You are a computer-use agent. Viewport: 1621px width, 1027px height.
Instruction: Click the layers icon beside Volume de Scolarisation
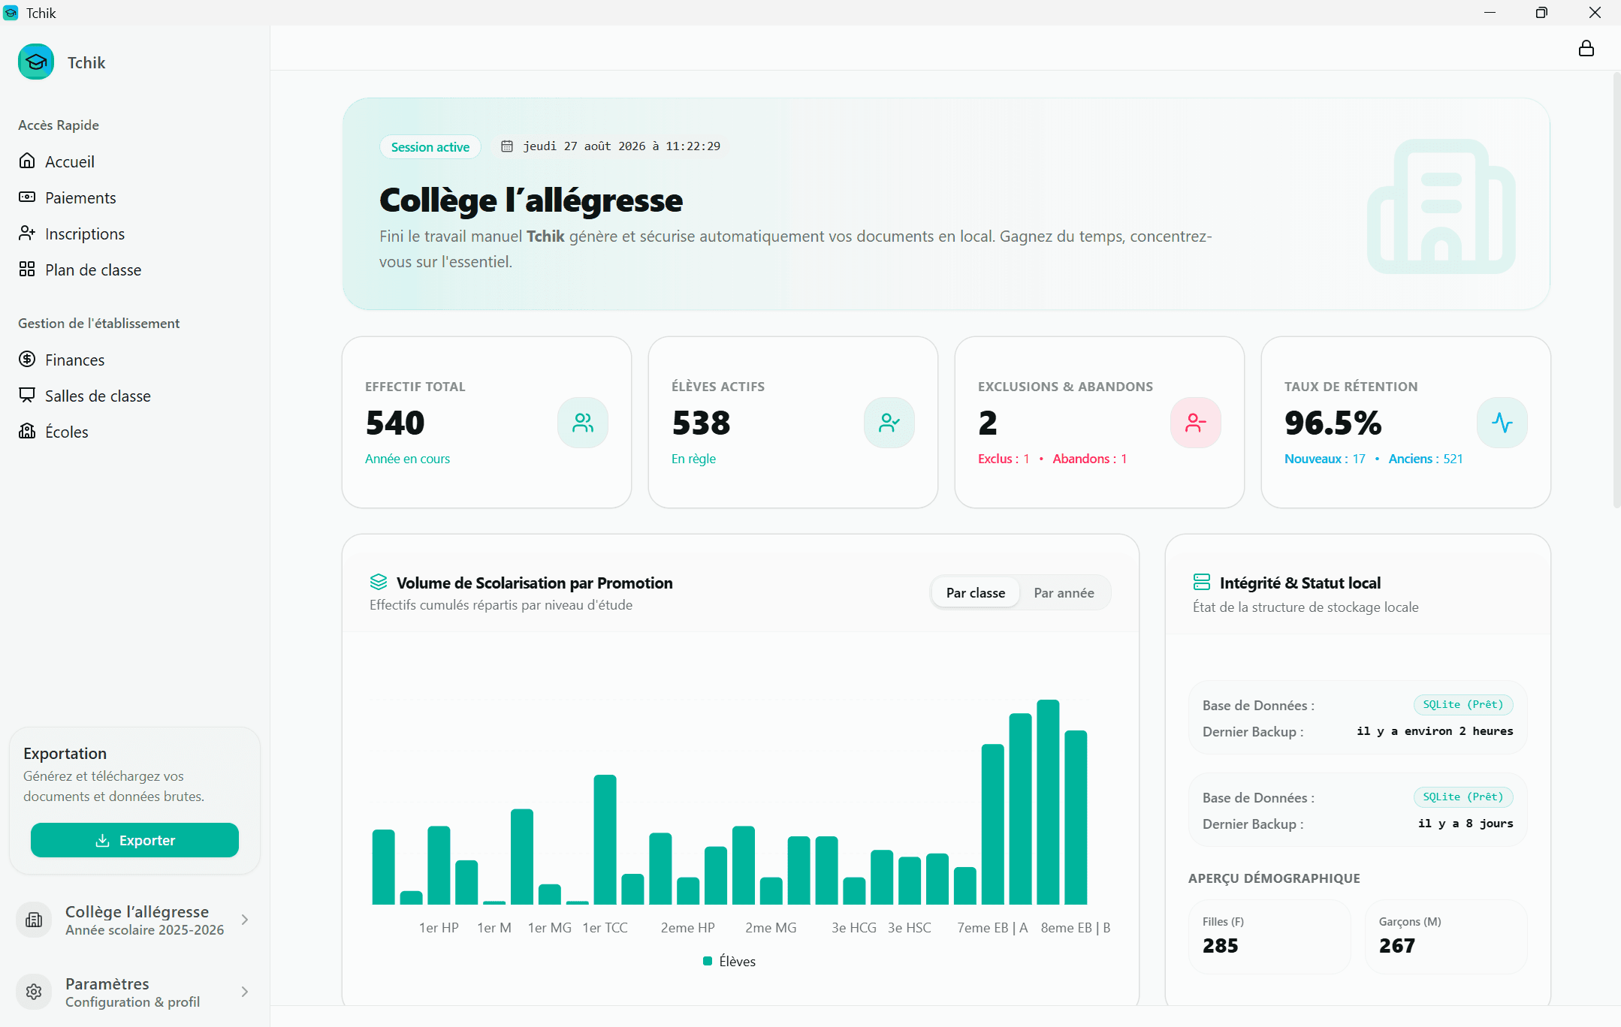pos(379,582)
